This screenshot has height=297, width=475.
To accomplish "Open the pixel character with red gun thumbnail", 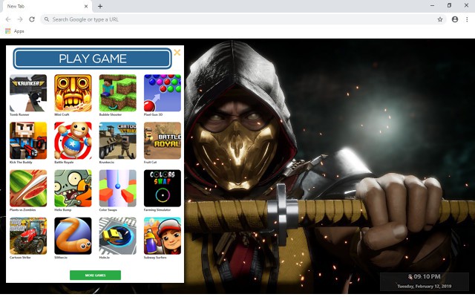I will point(28,140).
